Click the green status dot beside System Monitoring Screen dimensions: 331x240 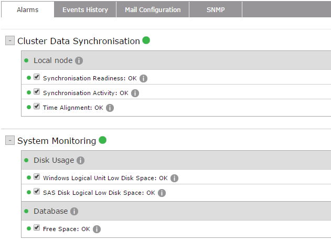point(103,140)
